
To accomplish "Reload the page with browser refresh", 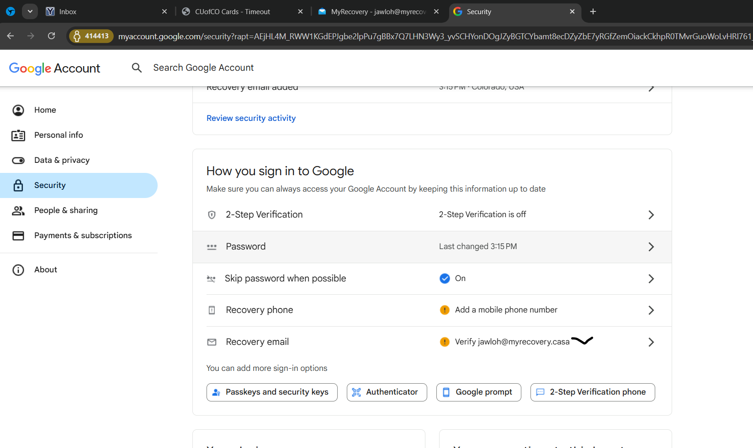I will (x=52, y=36).
